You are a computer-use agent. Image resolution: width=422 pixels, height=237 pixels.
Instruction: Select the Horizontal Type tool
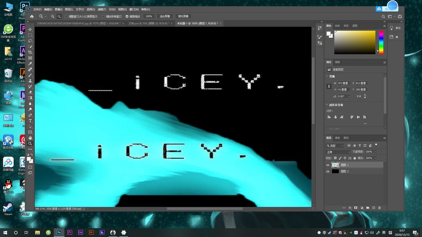click(x=30, y=121)
